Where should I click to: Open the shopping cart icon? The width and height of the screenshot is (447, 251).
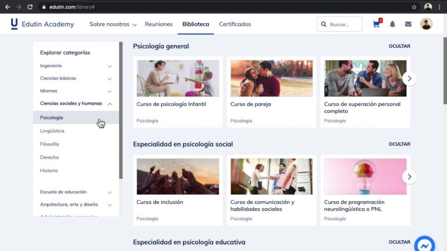click(x=377, y=24)
